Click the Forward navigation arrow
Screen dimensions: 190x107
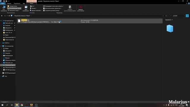5,16
